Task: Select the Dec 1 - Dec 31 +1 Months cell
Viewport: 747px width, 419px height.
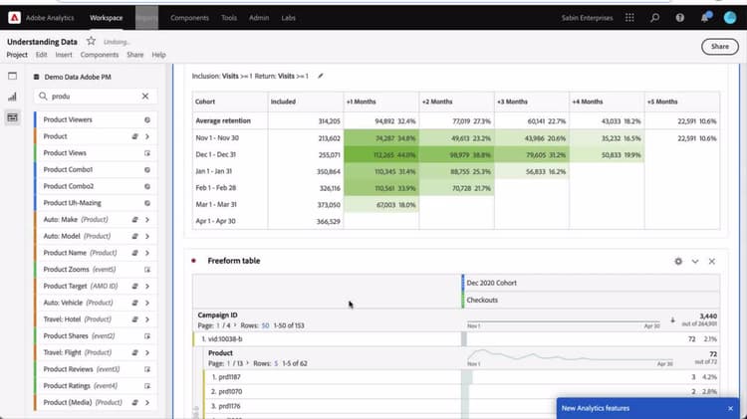Action: coord(381,154)
